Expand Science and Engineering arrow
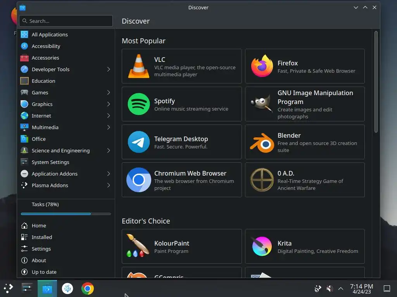 [109, 150]
